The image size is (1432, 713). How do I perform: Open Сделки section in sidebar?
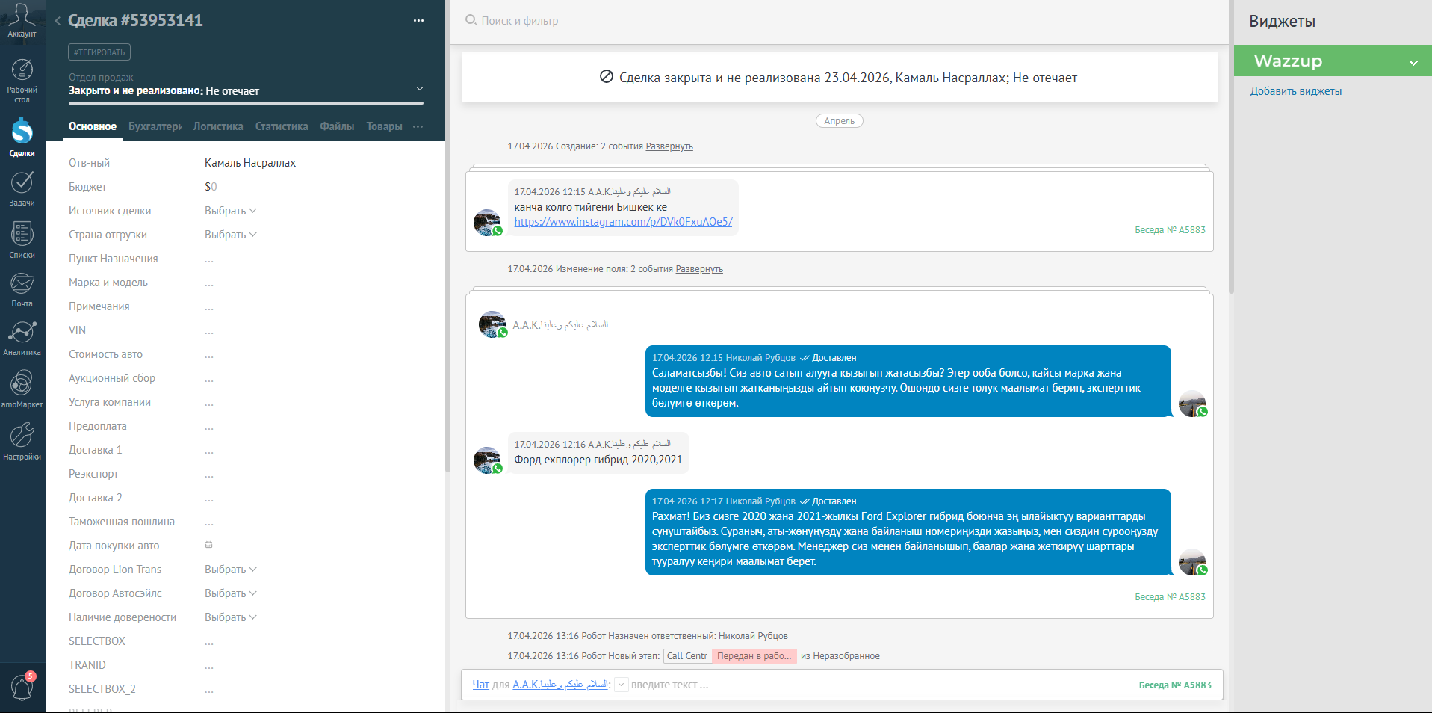coord(22,137)
